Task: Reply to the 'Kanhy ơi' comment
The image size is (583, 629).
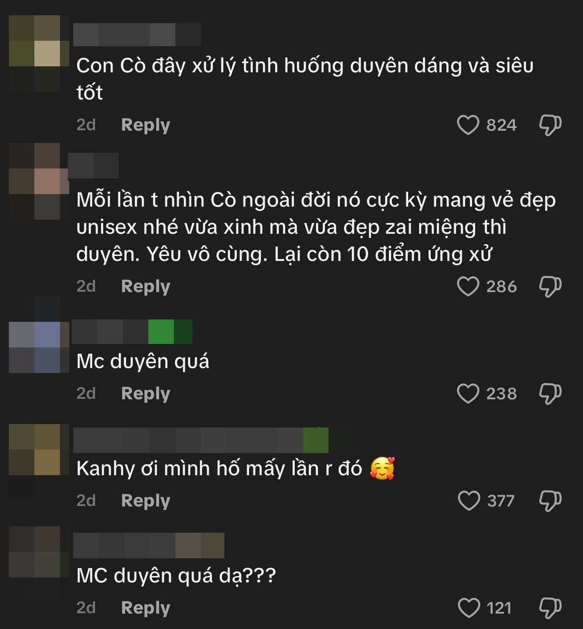Action: click(x=145, y=500)
